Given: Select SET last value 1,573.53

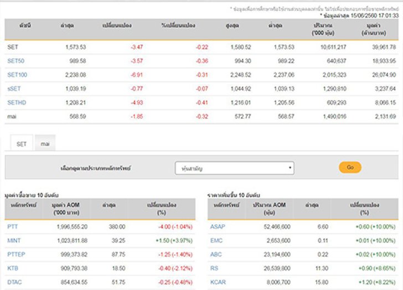Looking at the screenshot, I should coord(75,47).
